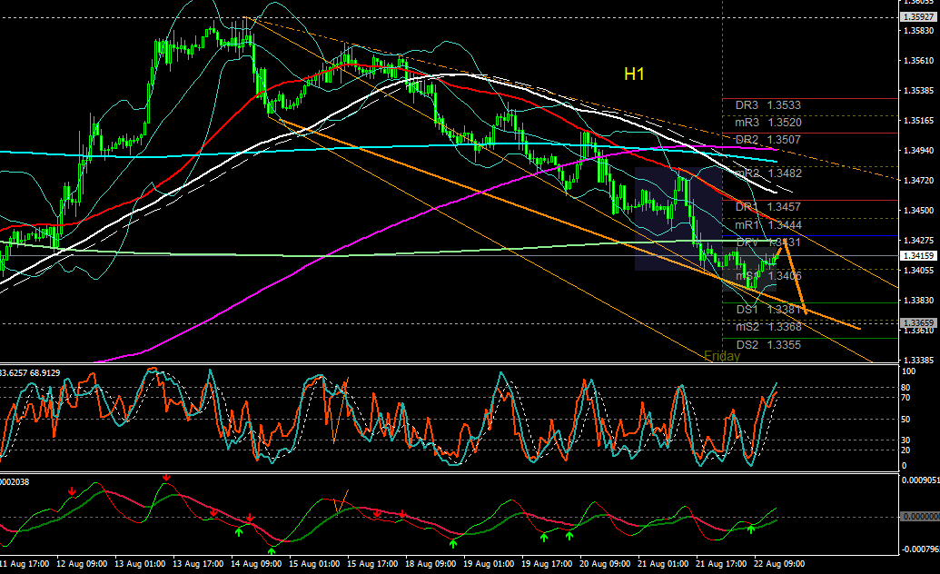Select the 1.33385 price axis value
The height and width of the screenshot is (574, 940).
tap(918, 360)
